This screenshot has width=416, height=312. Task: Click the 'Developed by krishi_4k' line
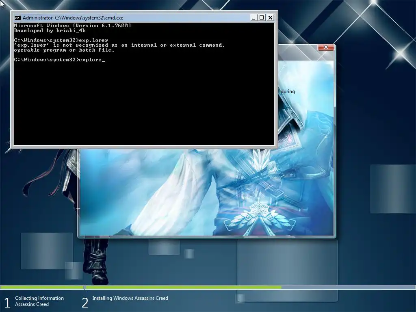coord(50,30)
